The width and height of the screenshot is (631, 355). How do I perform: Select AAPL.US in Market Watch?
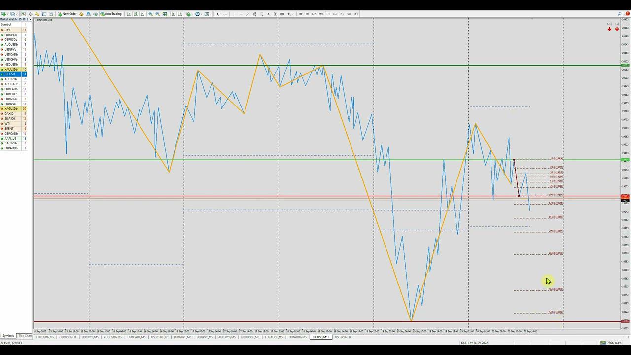14,138
